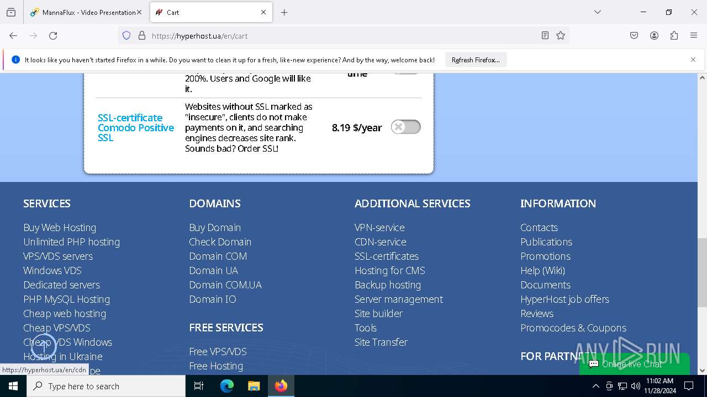Open the Site Transfer link
Image resolution: width=707 pixels, height=397 pixels.
tap(381, 342)
